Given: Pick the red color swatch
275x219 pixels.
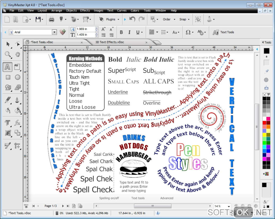Looking at the screenshot, I should pos(264,122).
